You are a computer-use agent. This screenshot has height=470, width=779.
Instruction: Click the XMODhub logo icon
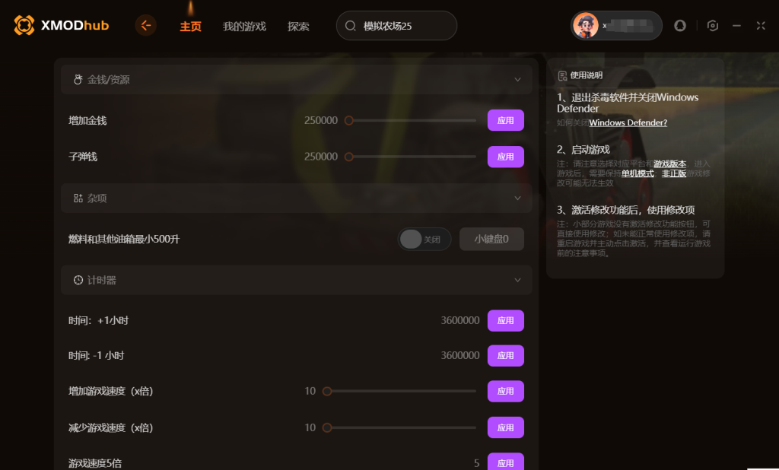click(24, 25)
